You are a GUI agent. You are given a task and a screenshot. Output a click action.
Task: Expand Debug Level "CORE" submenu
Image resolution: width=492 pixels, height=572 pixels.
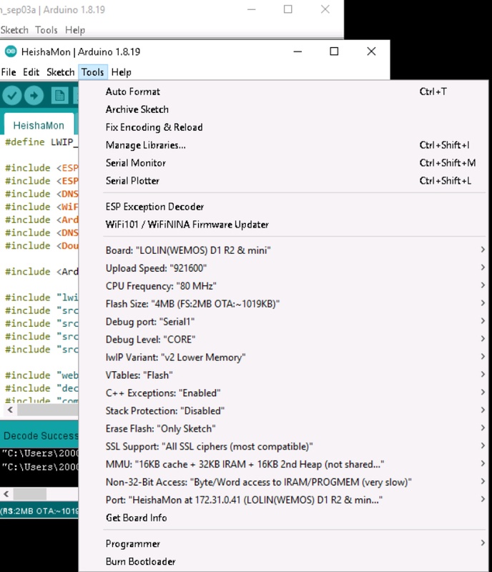coord(284,340)
